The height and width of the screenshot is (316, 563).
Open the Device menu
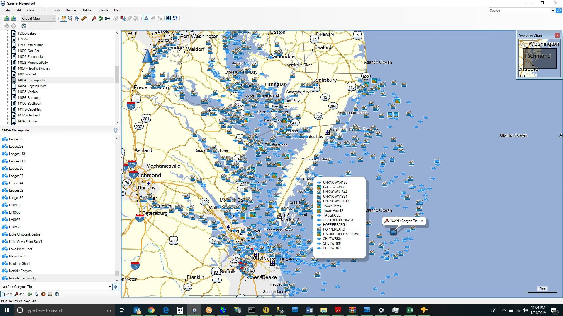pos(71,10)
